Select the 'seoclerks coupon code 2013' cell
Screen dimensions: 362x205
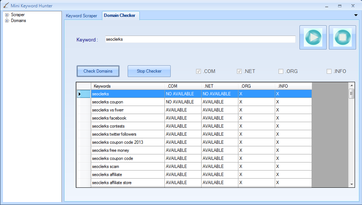point(128,142)
